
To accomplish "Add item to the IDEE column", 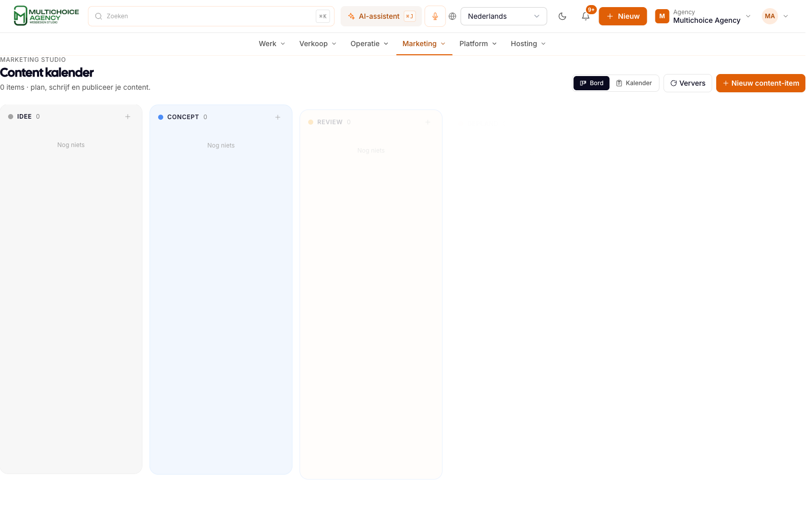I will pyautogui.click(x=128, y=117).
